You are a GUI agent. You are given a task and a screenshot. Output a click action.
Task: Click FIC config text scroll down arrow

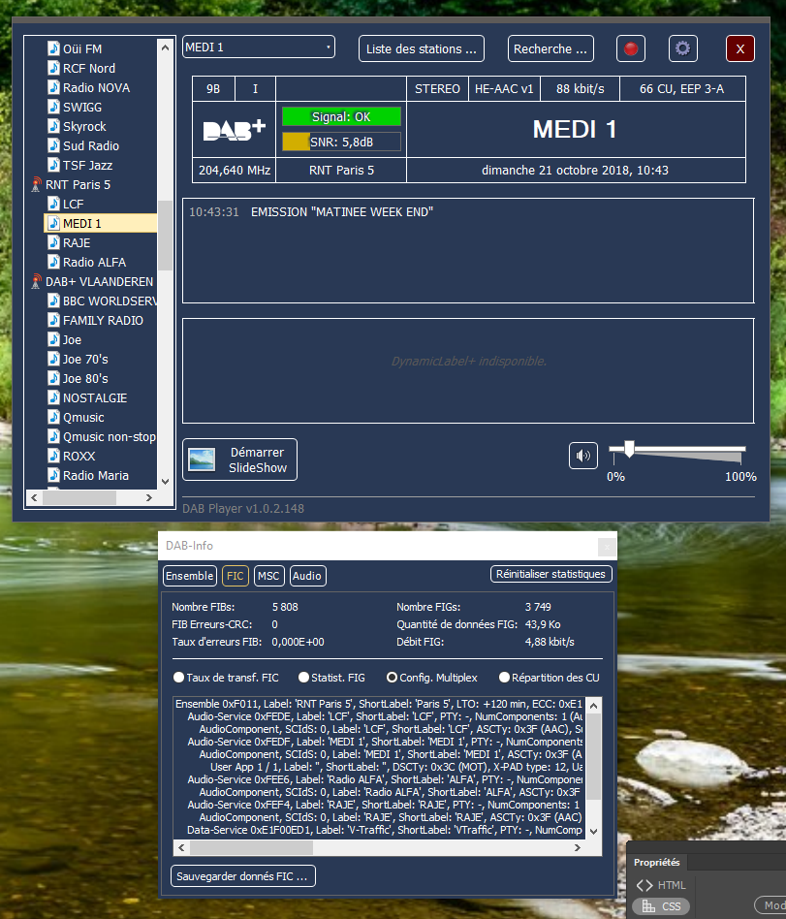[594, 831]
